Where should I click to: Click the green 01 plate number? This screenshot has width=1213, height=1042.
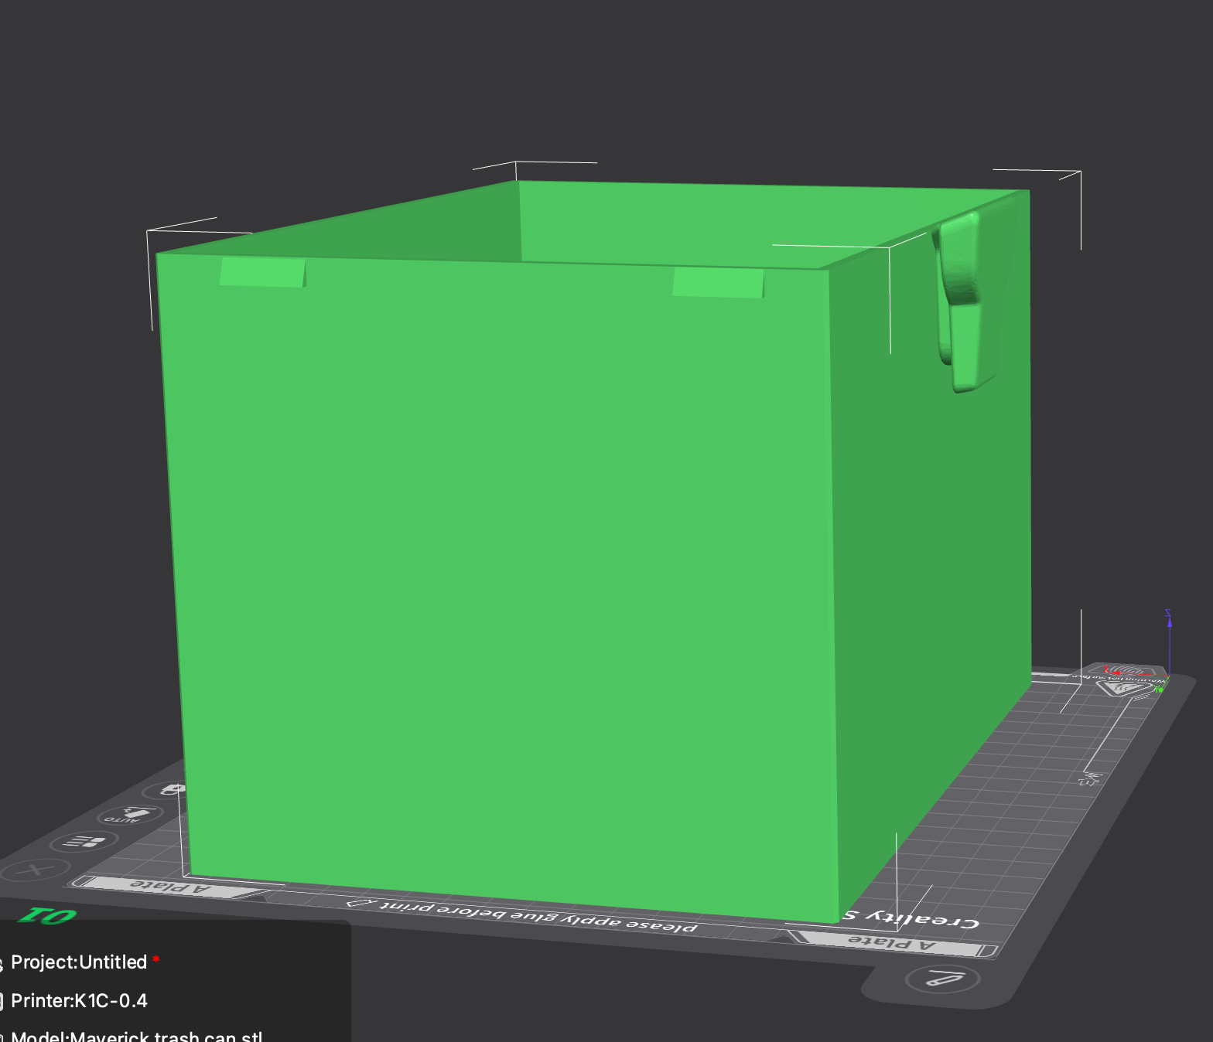click(x=48, y=916)
